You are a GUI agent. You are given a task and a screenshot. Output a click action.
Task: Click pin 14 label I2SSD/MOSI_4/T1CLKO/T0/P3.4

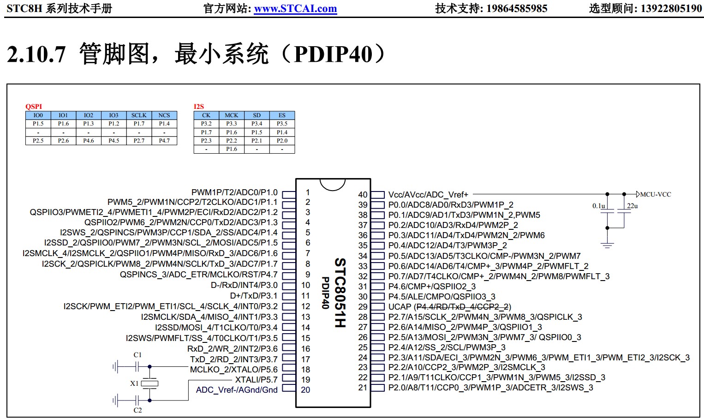(216, 328)
